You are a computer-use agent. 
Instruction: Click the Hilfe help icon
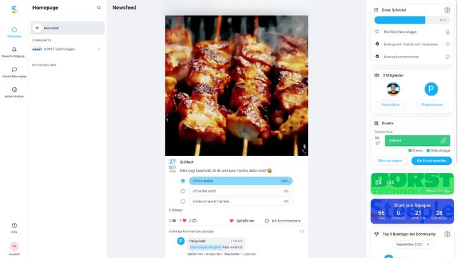[x=14, y=226]
